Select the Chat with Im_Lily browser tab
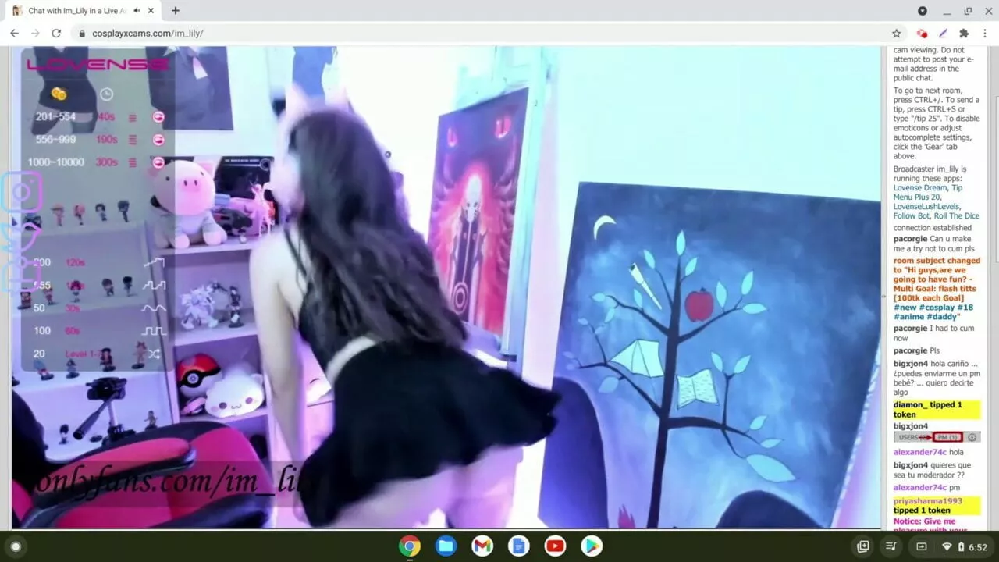This screenshot has height=562, width=999. 74,11
